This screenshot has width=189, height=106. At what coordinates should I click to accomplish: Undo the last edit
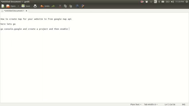45,6
